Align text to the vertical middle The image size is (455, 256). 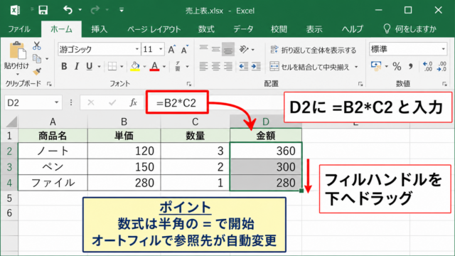pos(215,49)
